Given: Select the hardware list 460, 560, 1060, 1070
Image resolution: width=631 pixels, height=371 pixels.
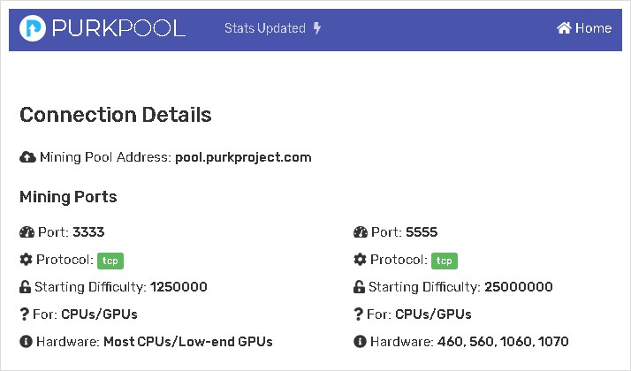Looking at the screenshot, I should click(503, 342).
